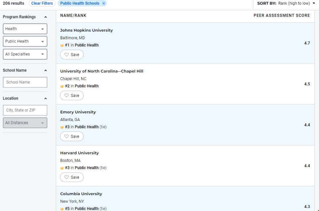Remove the Public Health Schools filter chip
The image size is (319, 211).
click(104, 3)
